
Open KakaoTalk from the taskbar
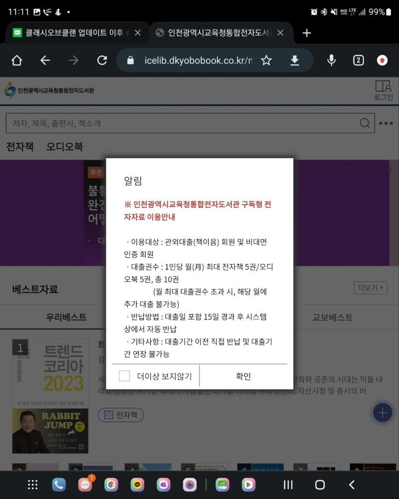(137, 484)
